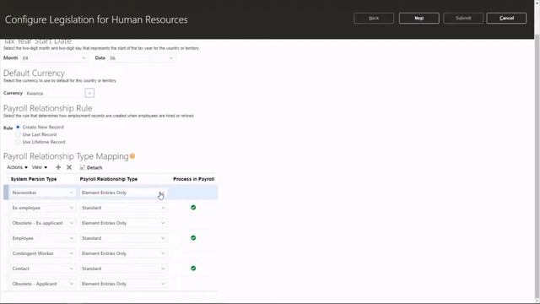
Task: Delete row with the X icon
Action: click(x=69, y=167)
